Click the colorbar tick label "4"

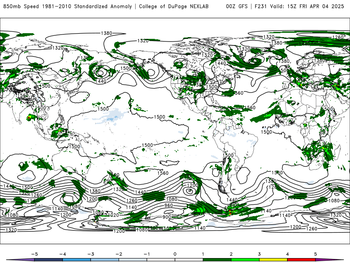pyautogui.click(x=287, y=254)
